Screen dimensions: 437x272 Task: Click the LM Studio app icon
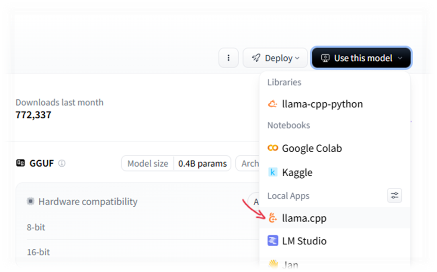point(273,241)
